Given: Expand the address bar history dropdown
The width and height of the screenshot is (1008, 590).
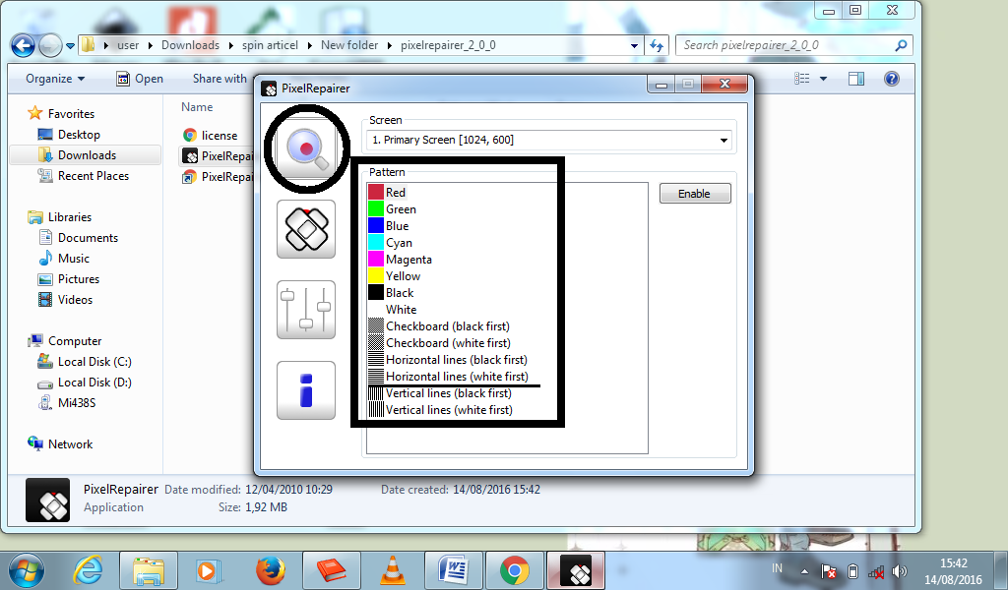Looking at the screenshot, I should pos(635,45).
